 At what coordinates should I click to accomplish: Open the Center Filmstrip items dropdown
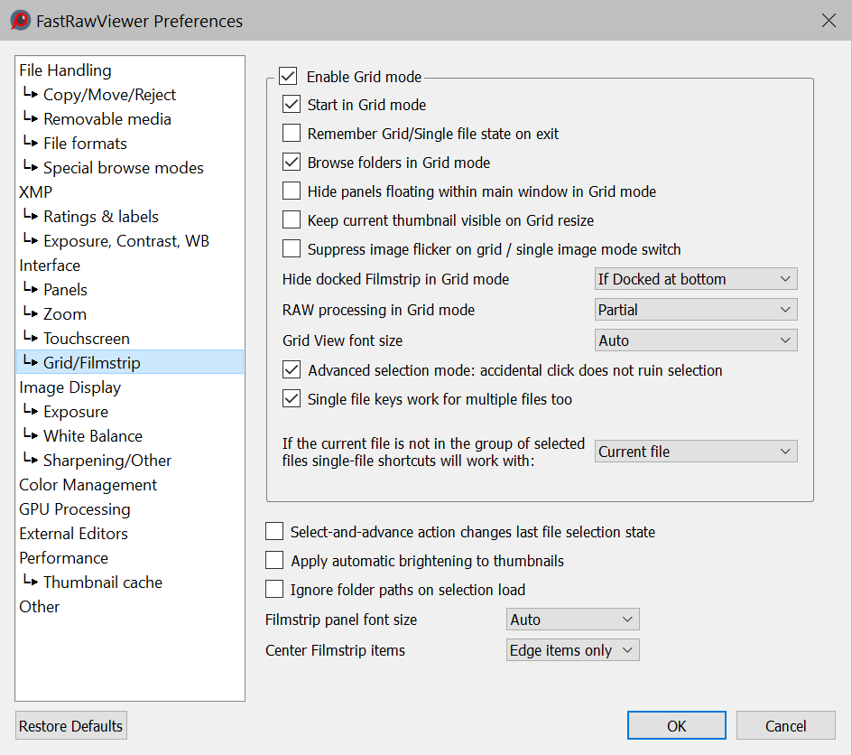(573, 650)
